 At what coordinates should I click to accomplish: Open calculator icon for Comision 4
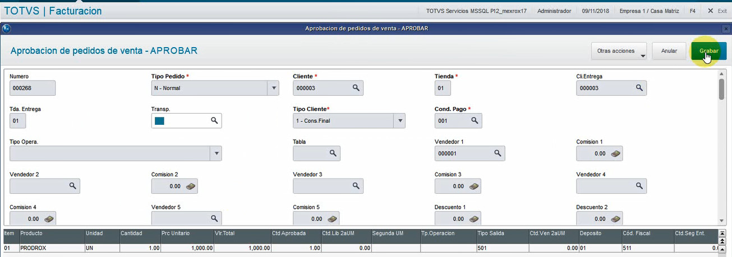point(49,218)
